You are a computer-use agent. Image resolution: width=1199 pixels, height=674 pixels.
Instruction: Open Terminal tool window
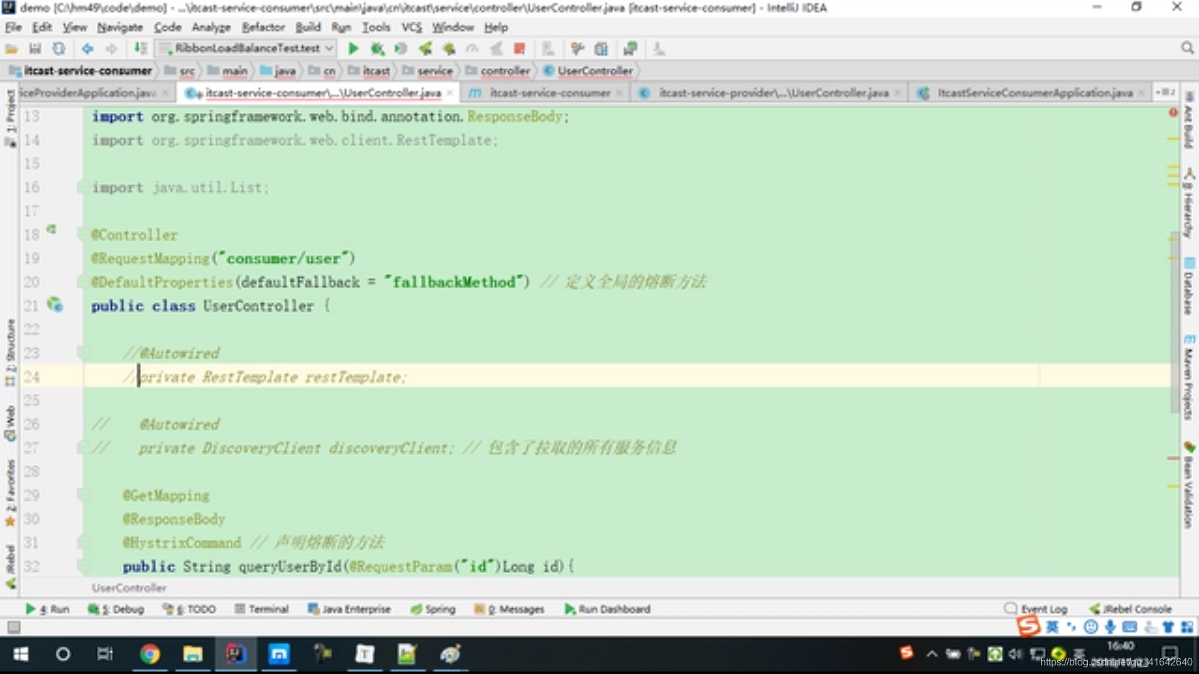(262, 609)
